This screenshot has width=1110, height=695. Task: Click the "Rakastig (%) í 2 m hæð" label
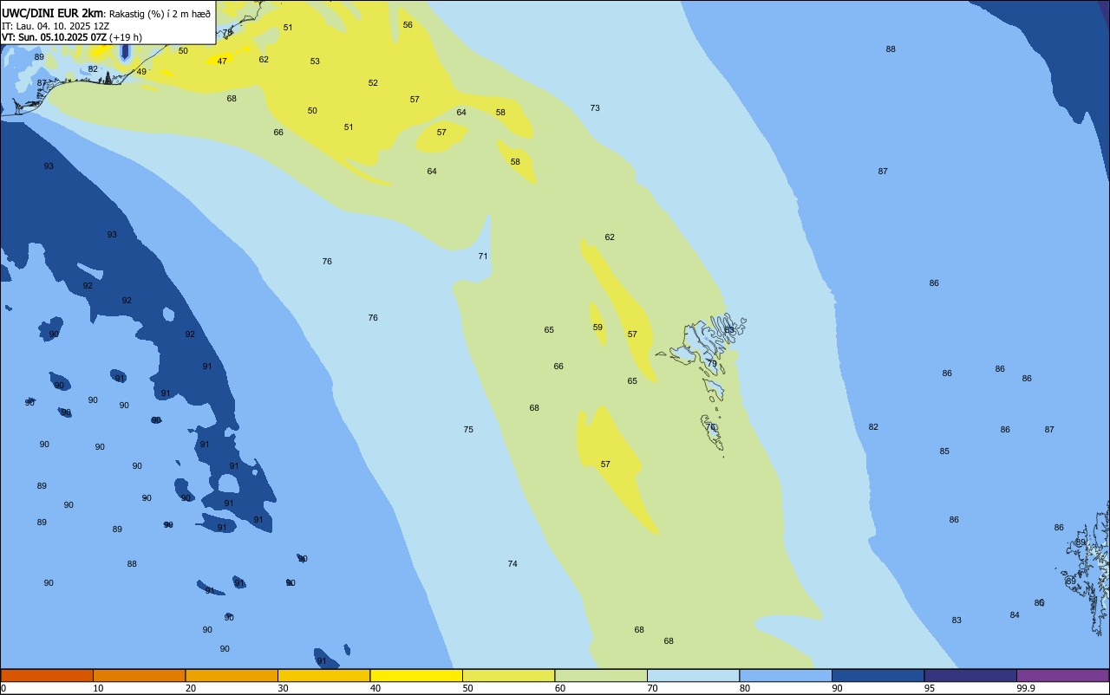coord(160,14)
